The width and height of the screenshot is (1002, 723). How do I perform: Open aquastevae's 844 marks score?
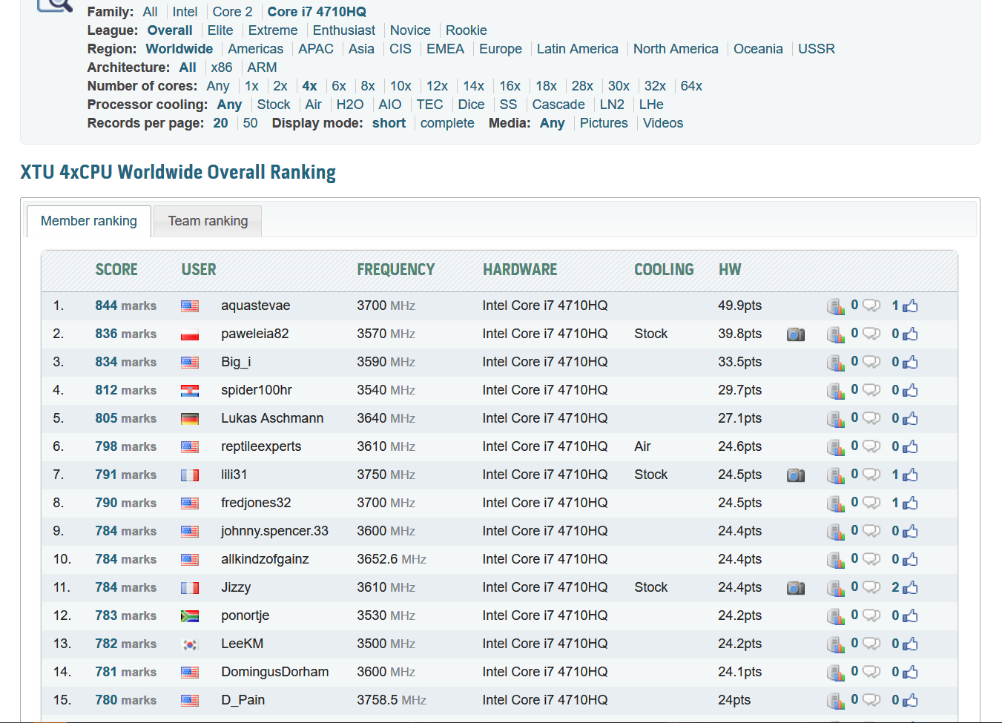[125, 306]
